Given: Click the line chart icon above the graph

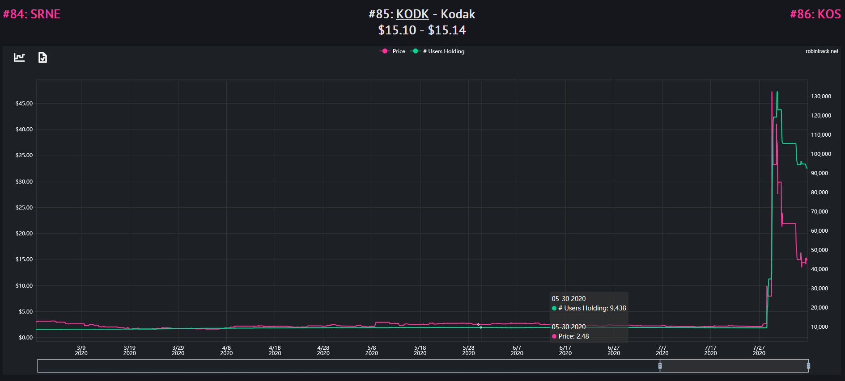Looking at the screenshot, I should point(19,57).
